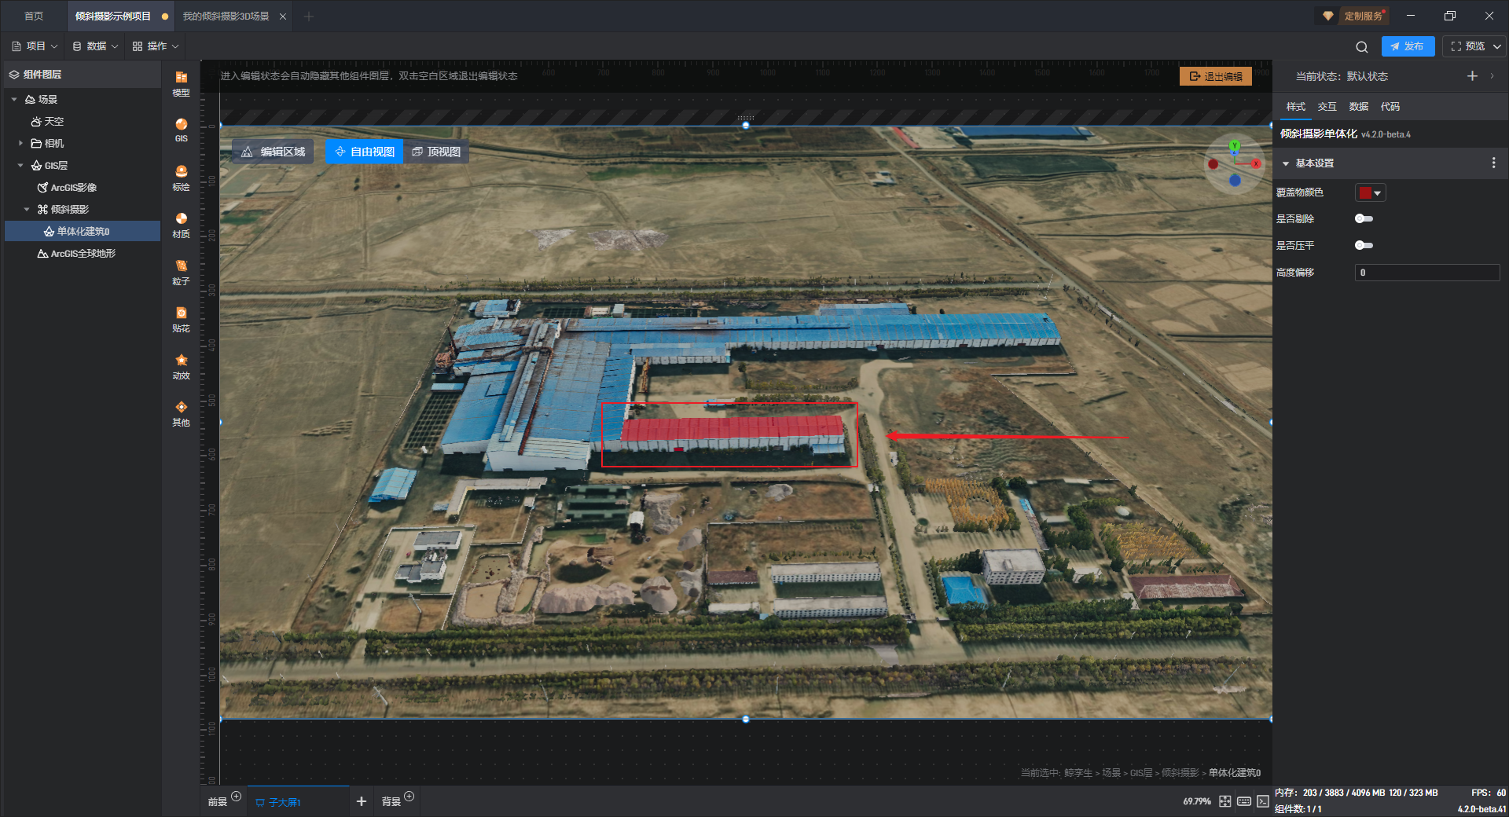
Task: Click the 编辑区域 button
Action: [x=273, y=152]
